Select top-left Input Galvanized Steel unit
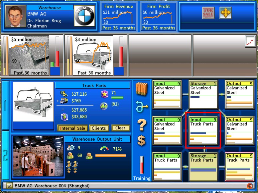The height and width of the screenshot is (193, 258). pyautogui.click(x=167, y=95)
